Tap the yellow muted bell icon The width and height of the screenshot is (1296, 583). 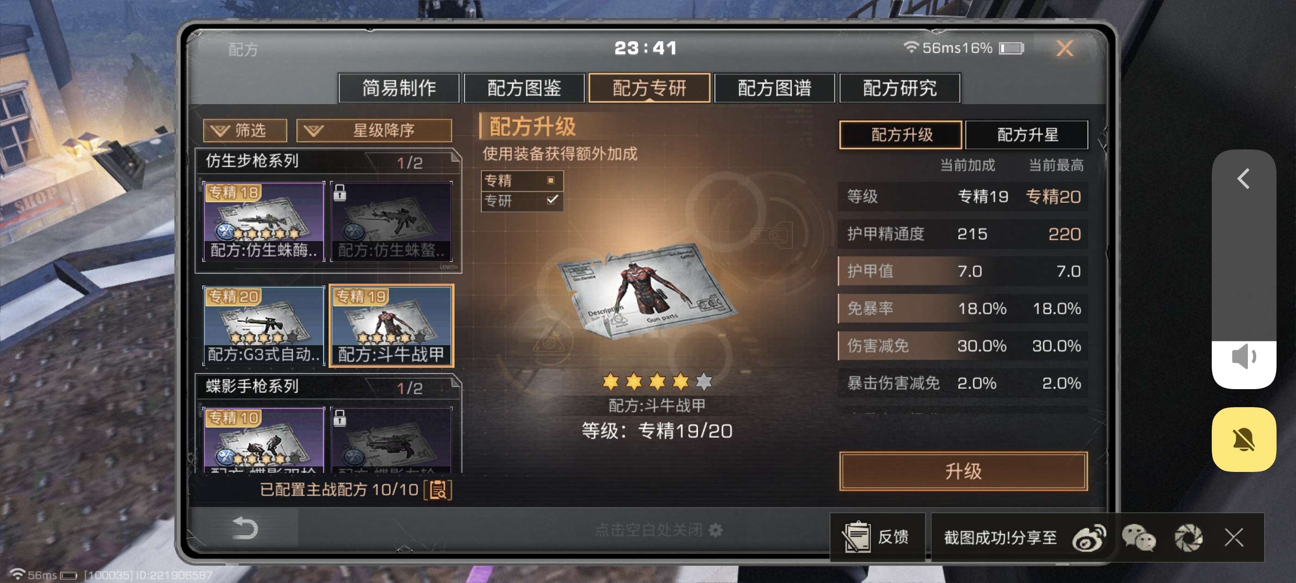(1243, 440)
